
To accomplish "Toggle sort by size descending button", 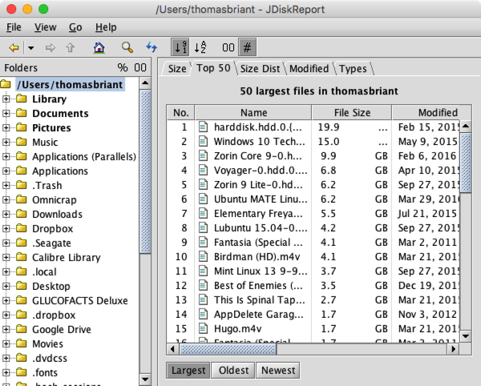I will coord(180,47).
